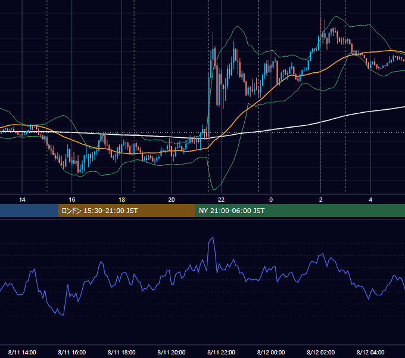The image size is (405, 358).
Task: Click the 8/12 00:00 date label
Action: [271, 352]
